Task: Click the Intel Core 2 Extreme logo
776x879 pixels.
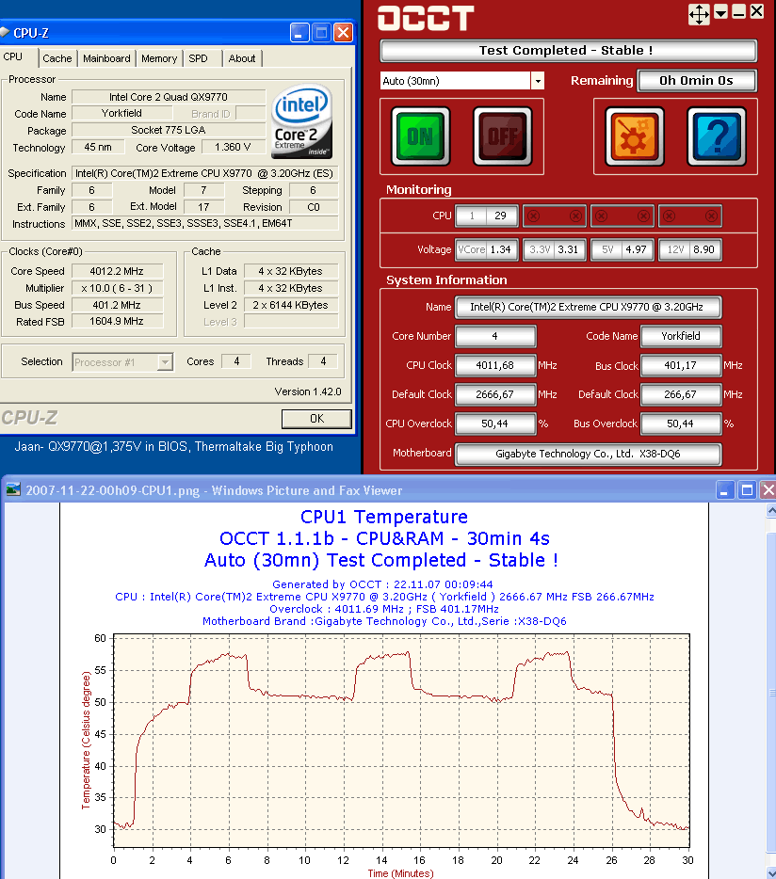Action: [x=301, y=124]
